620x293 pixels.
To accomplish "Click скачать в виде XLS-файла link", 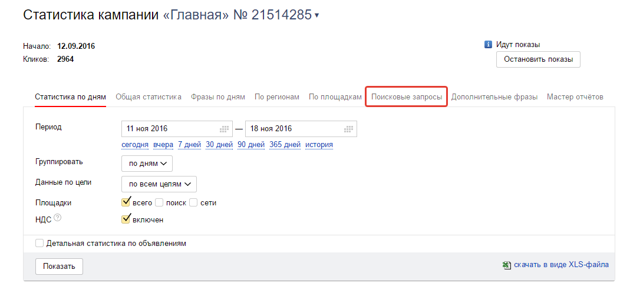I will 561,265.
